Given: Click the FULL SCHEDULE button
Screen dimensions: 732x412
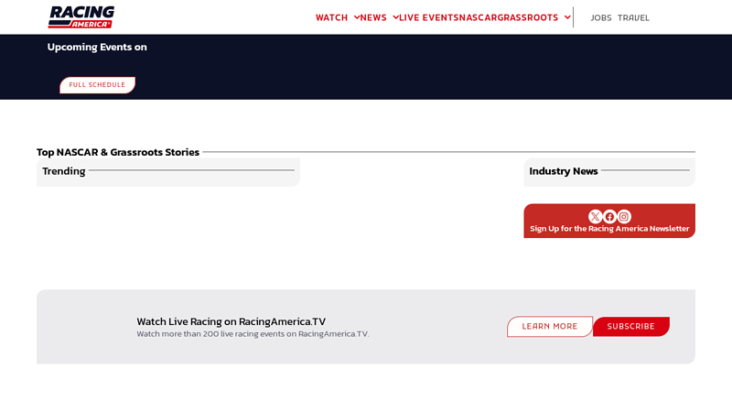Looking at the screenshot, I should tap(97, 85).
